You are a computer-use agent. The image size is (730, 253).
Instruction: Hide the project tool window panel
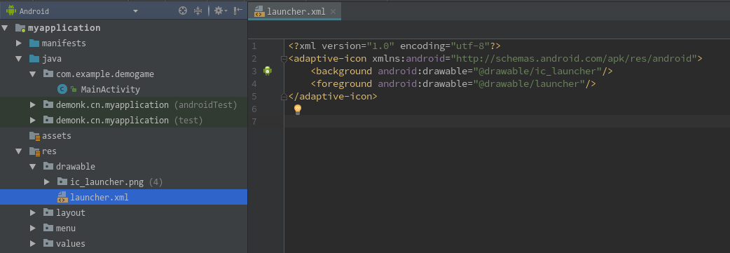(238, 11)
